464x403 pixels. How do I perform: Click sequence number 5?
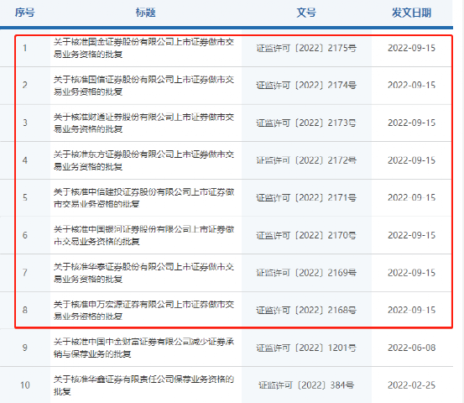click(25, 198)
